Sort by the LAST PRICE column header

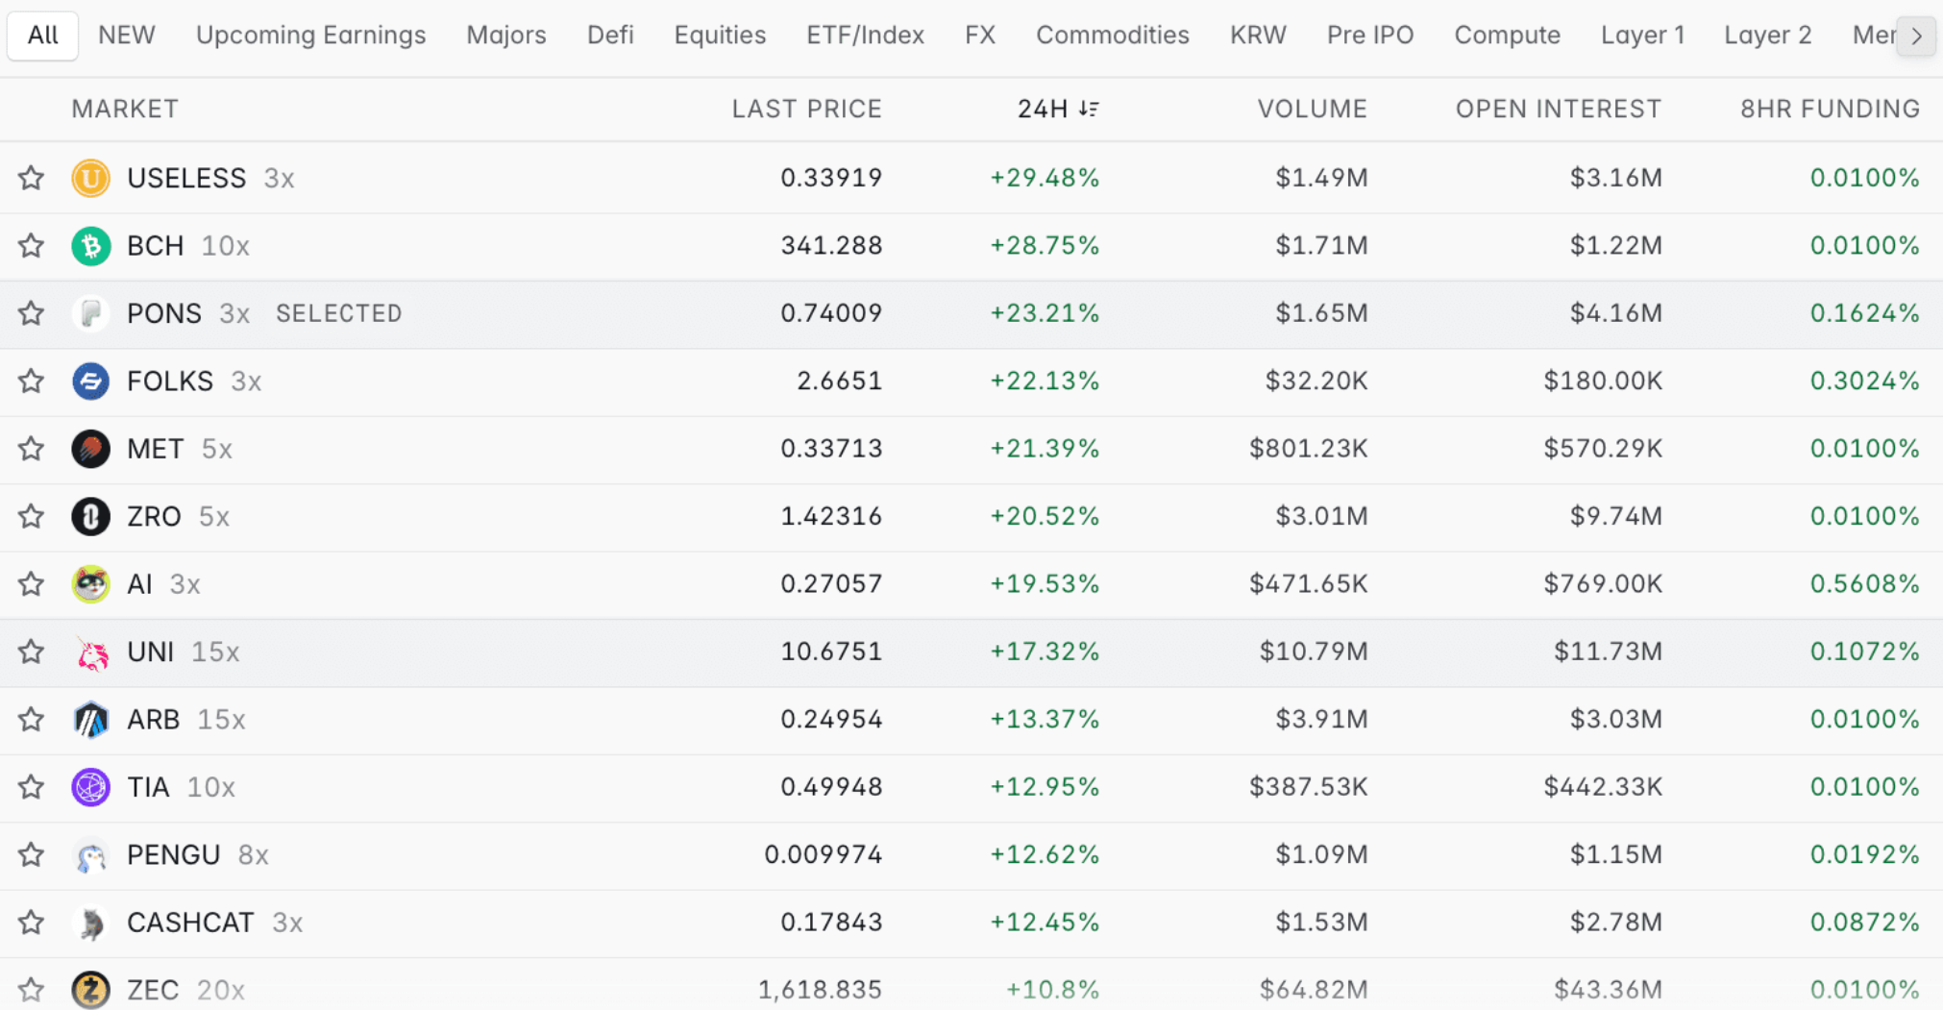click(807, 109)
